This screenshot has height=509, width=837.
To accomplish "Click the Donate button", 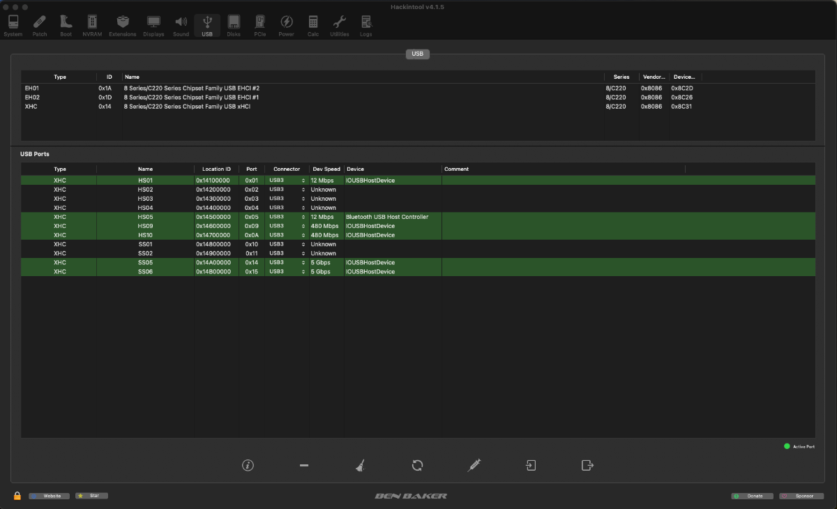I will pyautogui.click(x=752, y=496).
